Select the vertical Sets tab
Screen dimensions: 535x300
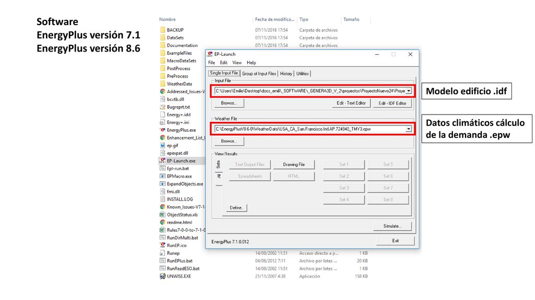pos(219,165)
